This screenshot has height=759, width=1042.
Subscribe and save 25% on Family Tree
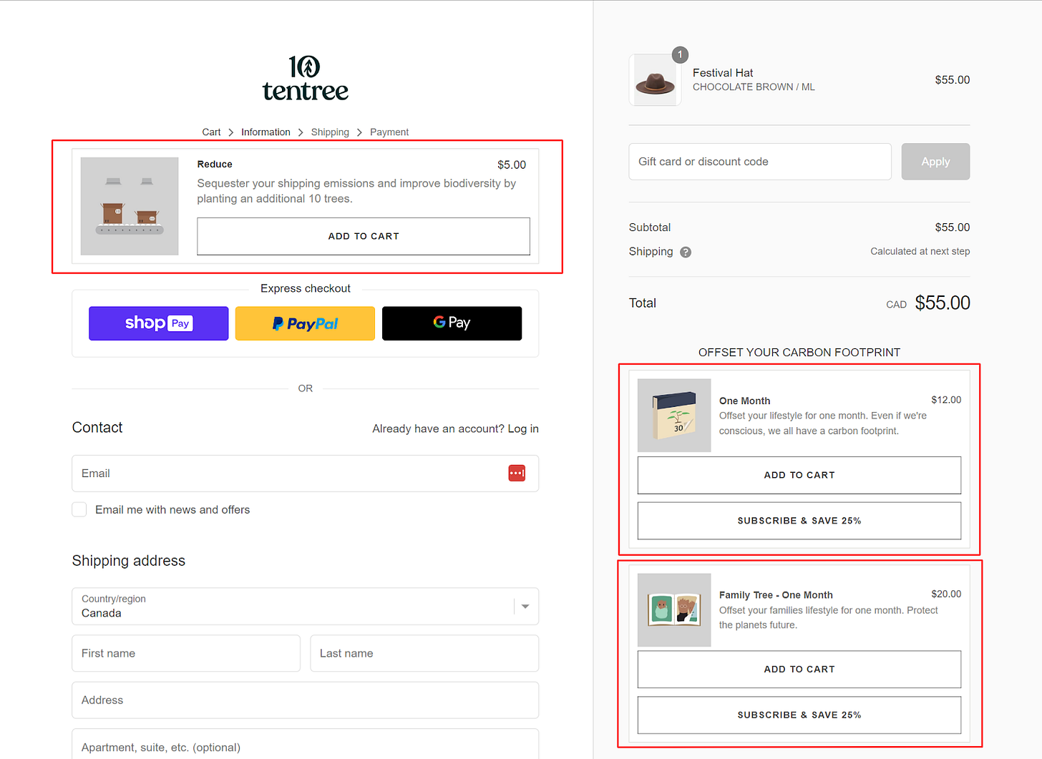coord(799,715)
